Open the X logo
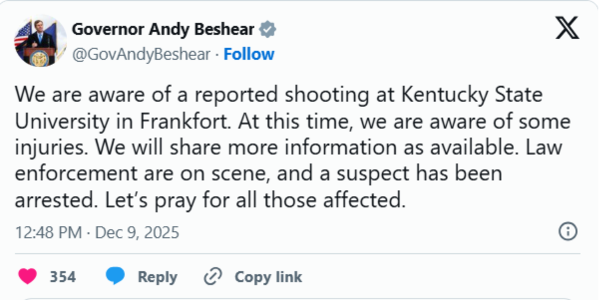Image resolution: width=599 pixels, height=300 pixels. click(566, 30)
